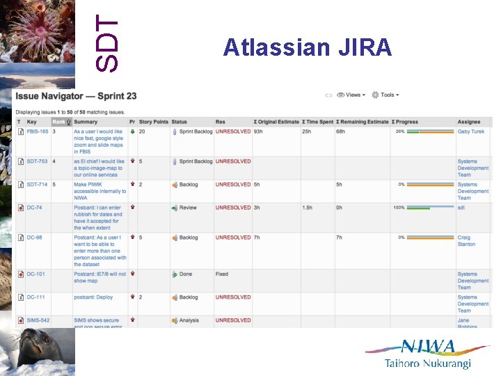
Task: Open the Views dropdown menu
Action: [351, 95]
